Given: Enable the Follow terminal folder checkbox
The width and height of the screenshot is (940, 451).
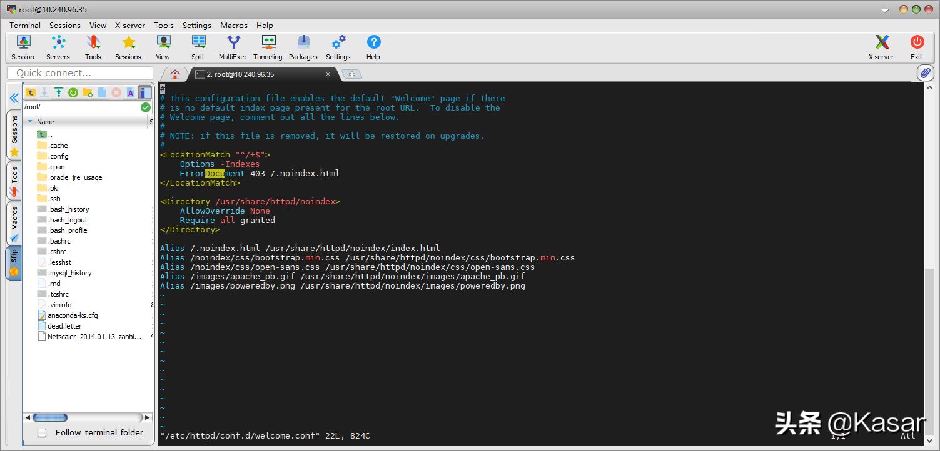Looking at the screenshot, I should (42, 432).
